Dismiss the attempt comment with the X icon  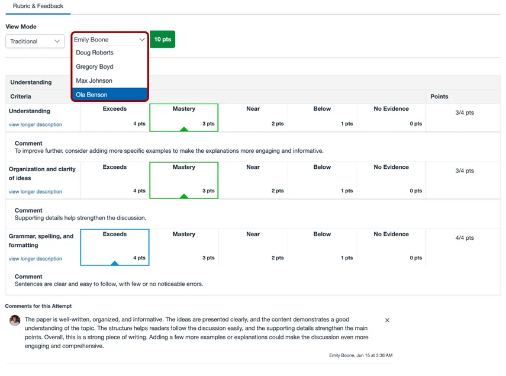tap(387, 320)
